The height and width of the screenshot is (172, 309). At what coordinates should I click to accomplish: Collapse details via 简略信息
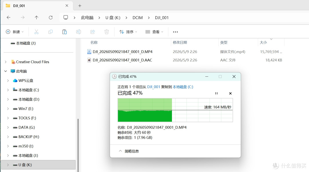coord(129,151)
